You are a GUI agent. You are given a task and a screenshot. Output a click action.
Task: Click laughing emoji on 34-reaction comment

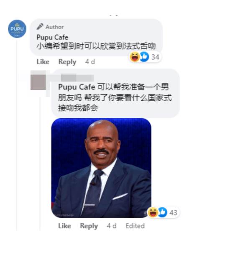[x=135, y=57]
